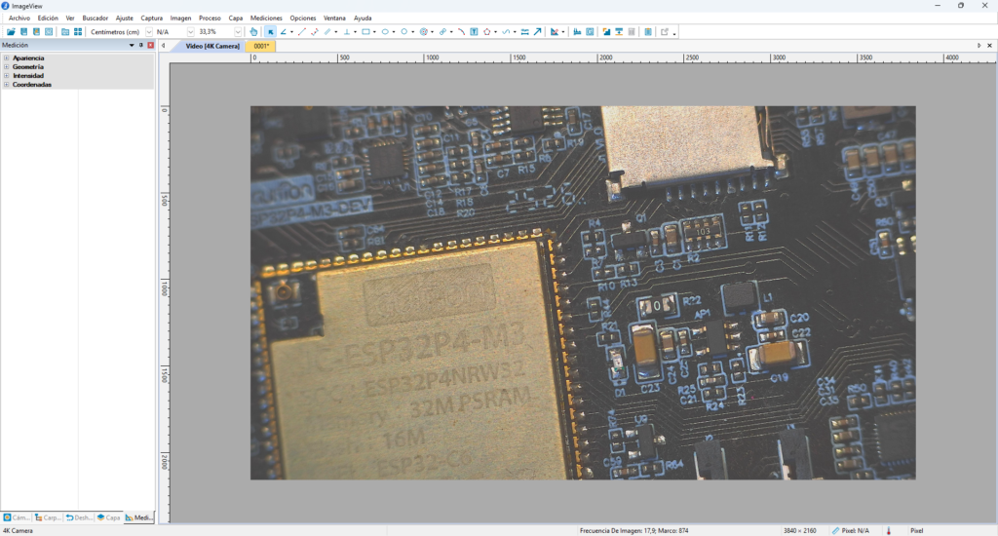Open the Archivo menu

pos(19,18)
